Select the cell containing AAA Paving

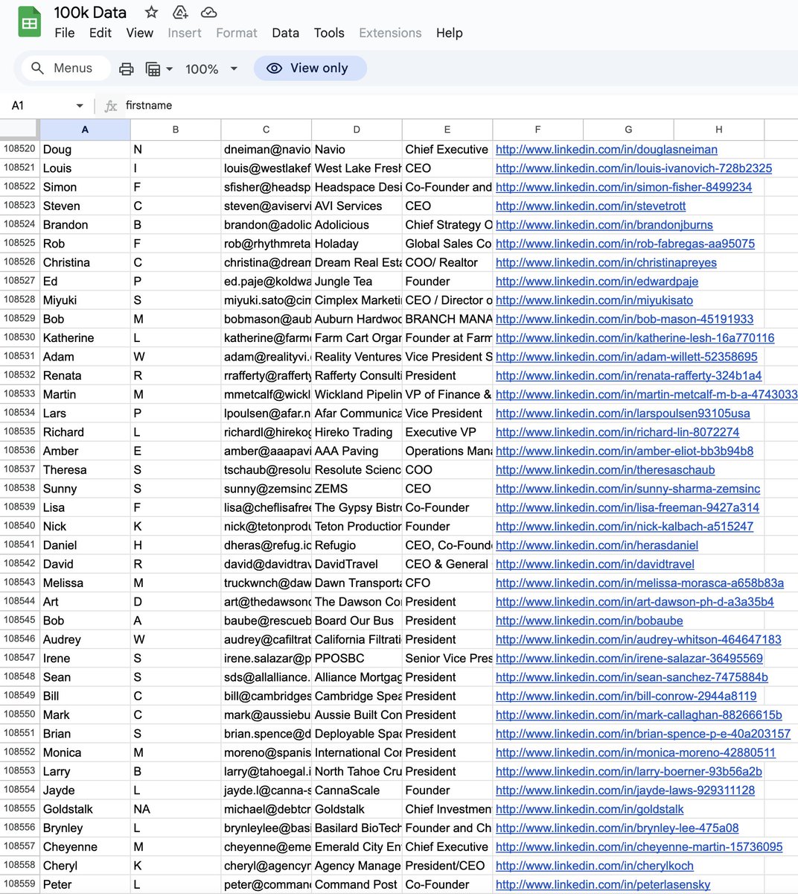[x=357, y=451]
